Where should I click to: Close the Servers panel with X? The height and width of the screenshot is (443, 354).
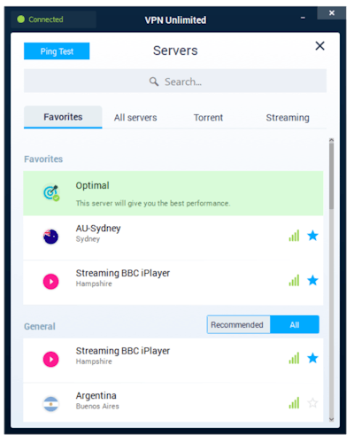click(319, 46)
